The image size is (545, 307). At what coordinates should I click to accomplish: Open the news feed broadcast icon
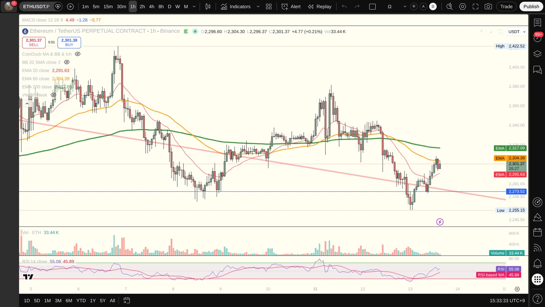538,248
